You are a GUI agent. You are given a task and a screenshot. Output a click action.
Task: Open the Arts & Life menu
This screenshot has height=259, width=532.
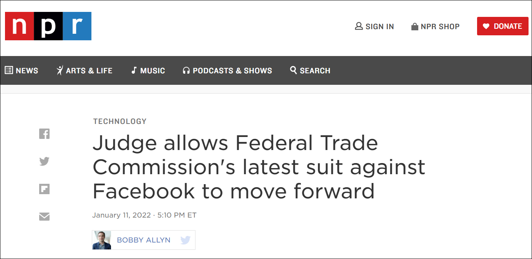(x=85, y=71)
